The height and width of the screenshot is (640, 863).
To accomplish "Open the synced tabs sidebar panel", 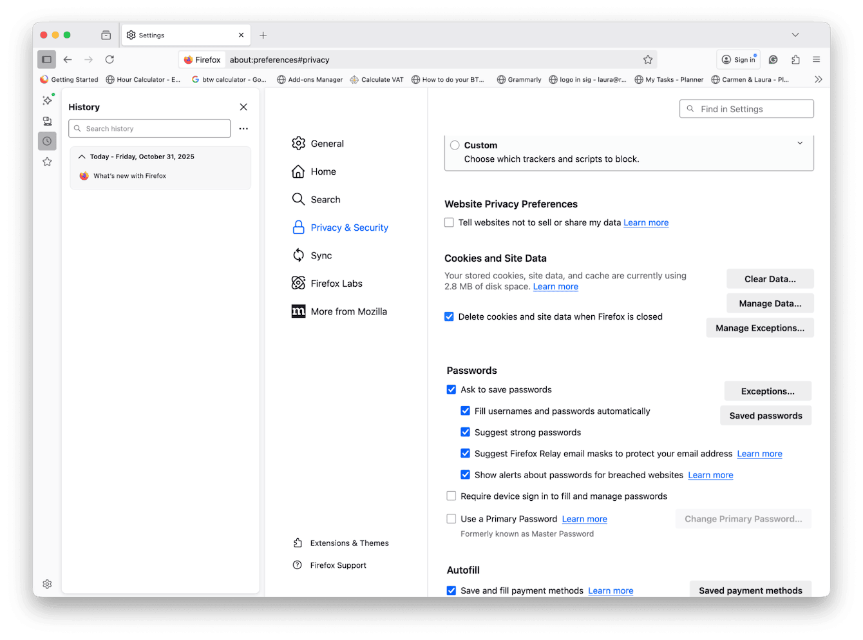I will (47, 121).
